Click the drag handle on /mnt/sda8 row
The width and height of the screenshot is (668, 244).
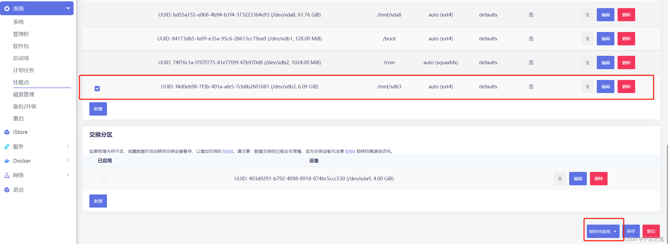point(587,15)
